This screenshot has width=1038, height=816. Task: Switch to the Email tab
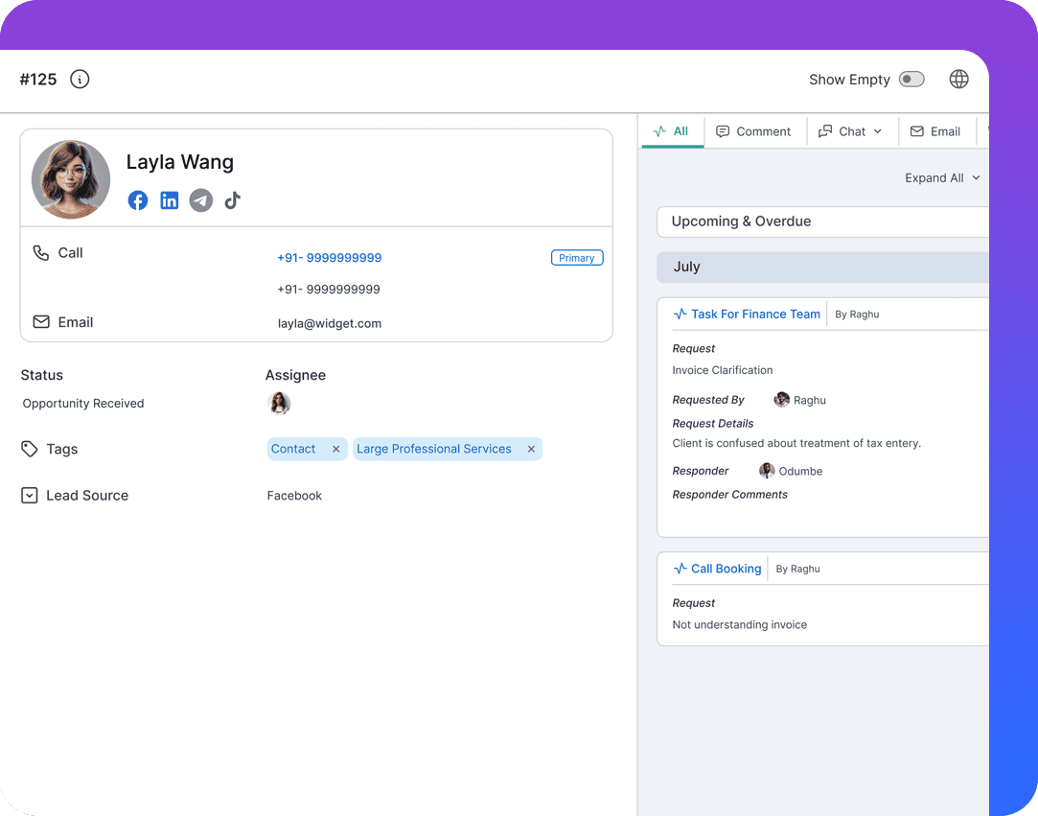935,131
